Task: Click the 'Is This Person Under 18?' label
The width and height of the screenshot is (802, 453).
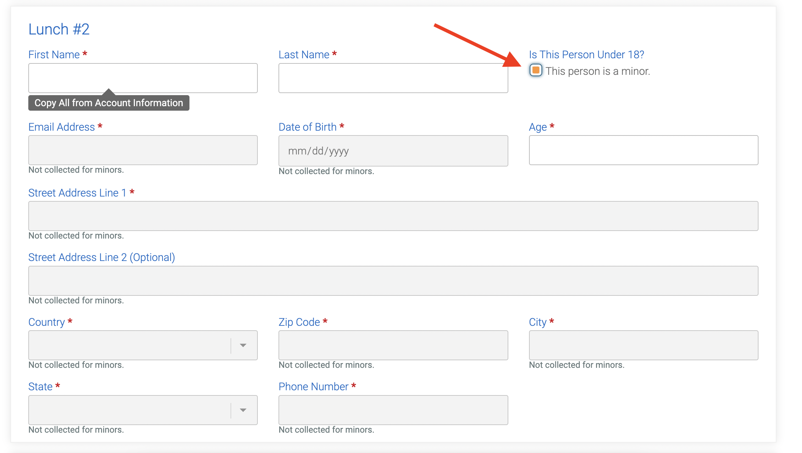Action: pyautogui.click(x=586, y=55)
